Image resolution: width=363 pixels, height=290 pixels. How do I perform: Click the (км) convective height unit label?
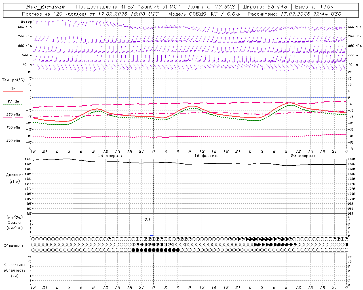(x=14, y=276)
